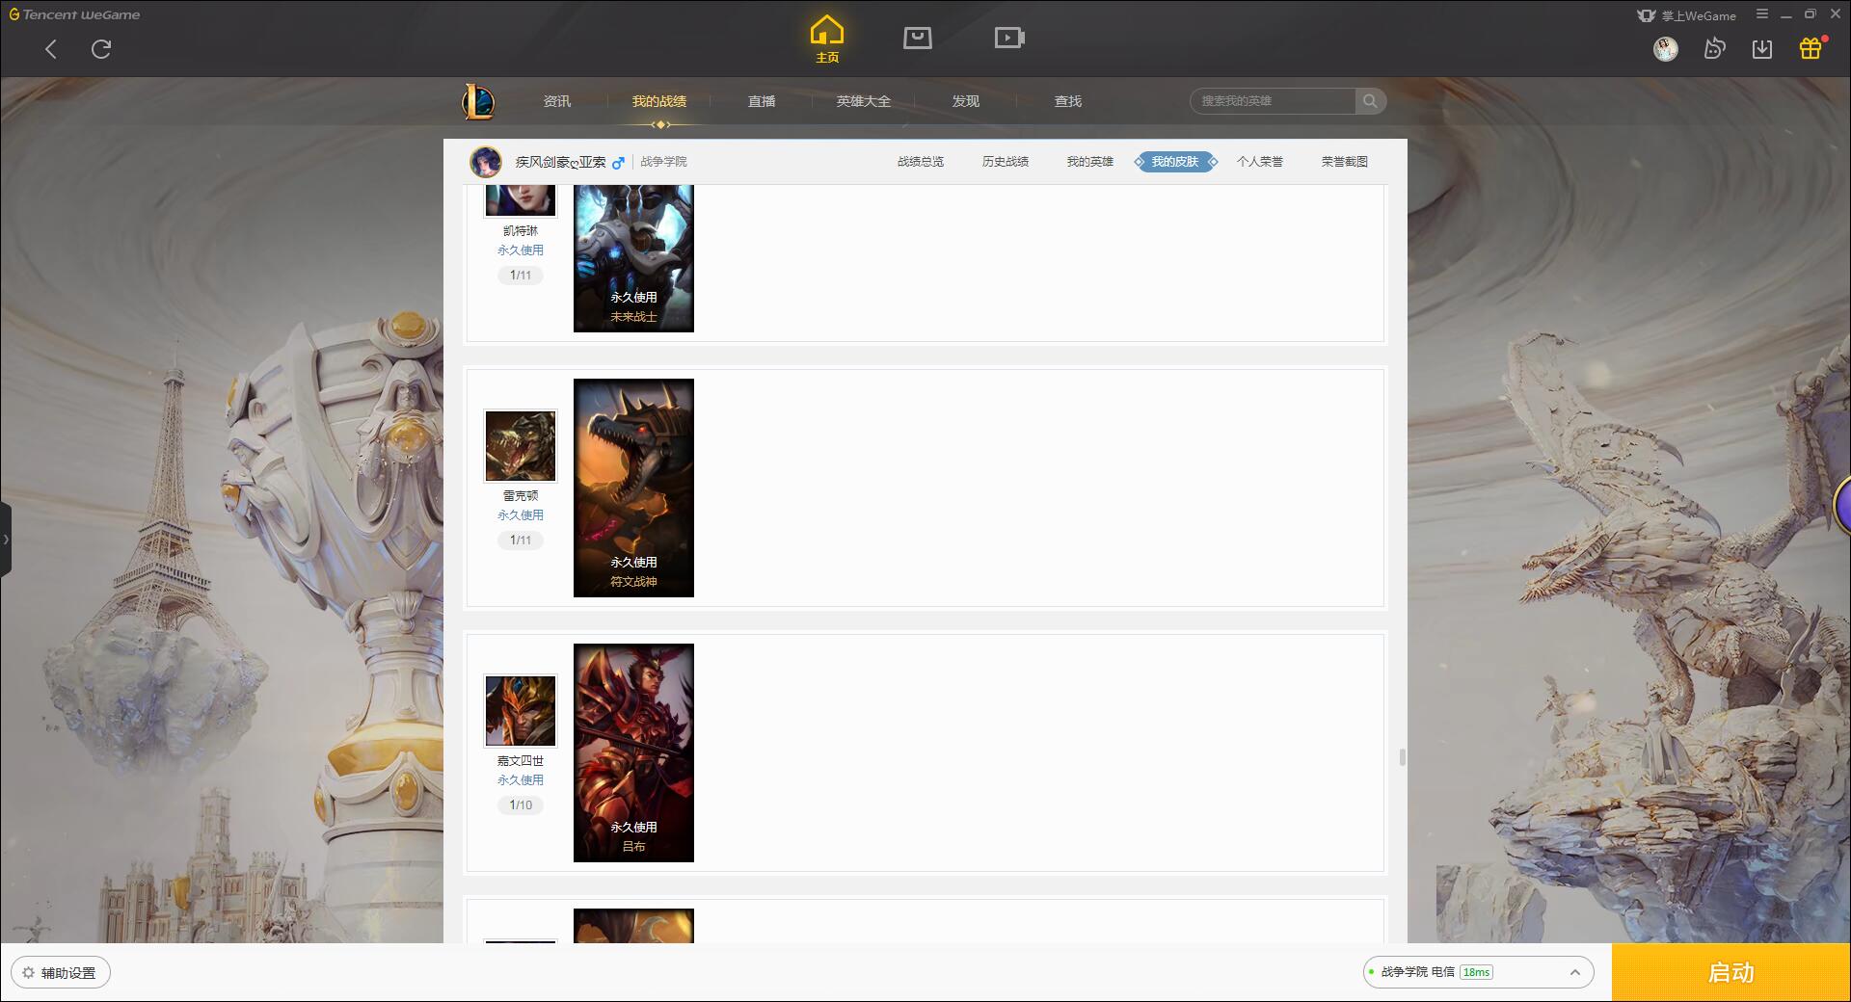
Task: Open 掌上WeGame mobile link
Action: click(1686, 15)
